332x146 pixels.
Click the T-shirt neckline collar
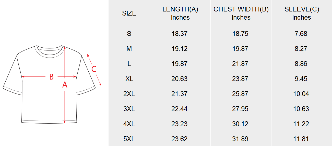[x=50, y=50]
